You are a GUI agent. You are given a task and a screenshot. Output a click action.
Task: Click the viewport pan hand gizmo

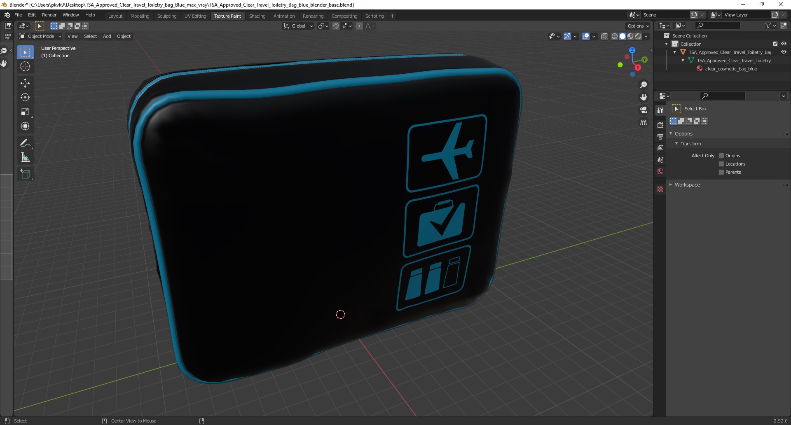click(x=643, y=97)
